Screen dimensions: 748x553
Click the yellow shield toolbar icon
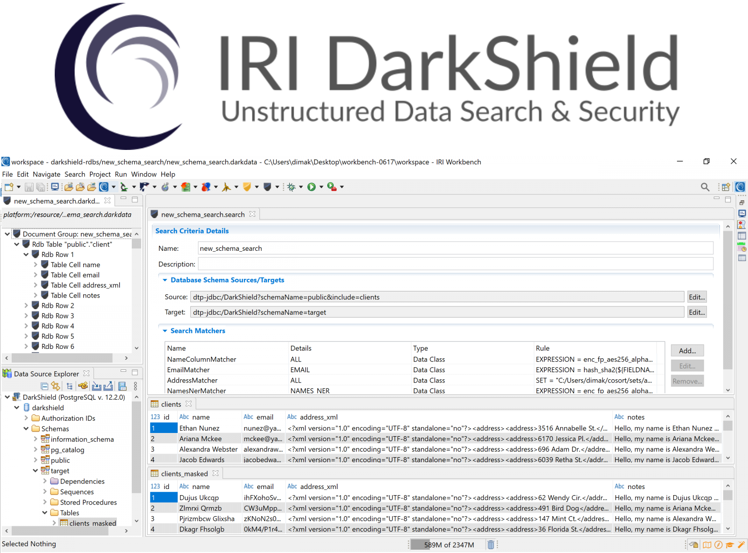[247, 187]
